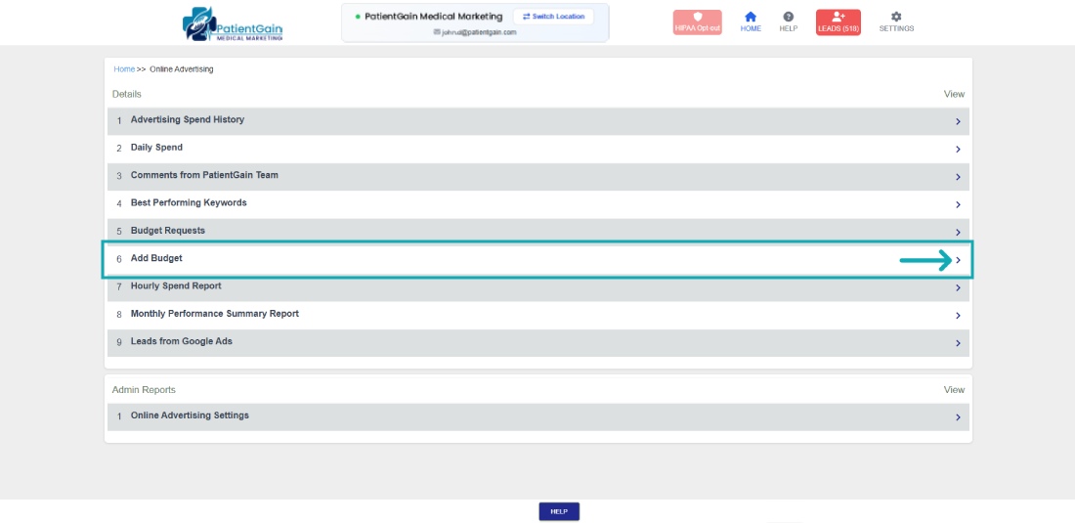1075x523 pixels.
Task: Open the Leads (518) icon
Action: 838,17
